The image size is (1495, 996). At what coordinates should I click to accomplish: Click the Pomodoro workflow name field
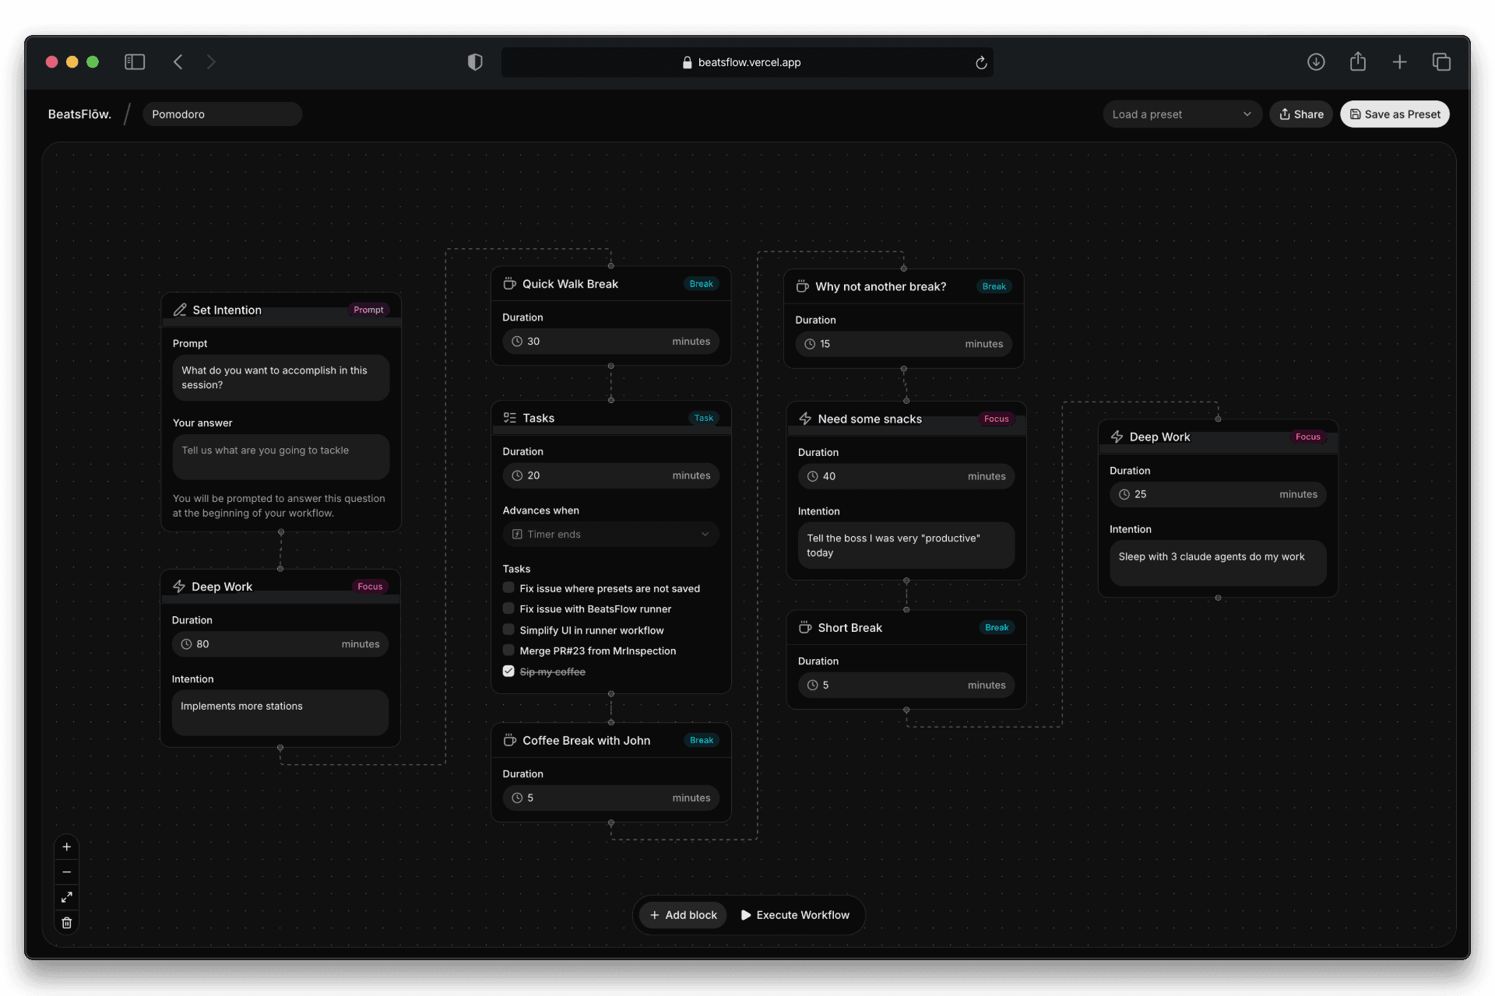(x=222, y=114)
